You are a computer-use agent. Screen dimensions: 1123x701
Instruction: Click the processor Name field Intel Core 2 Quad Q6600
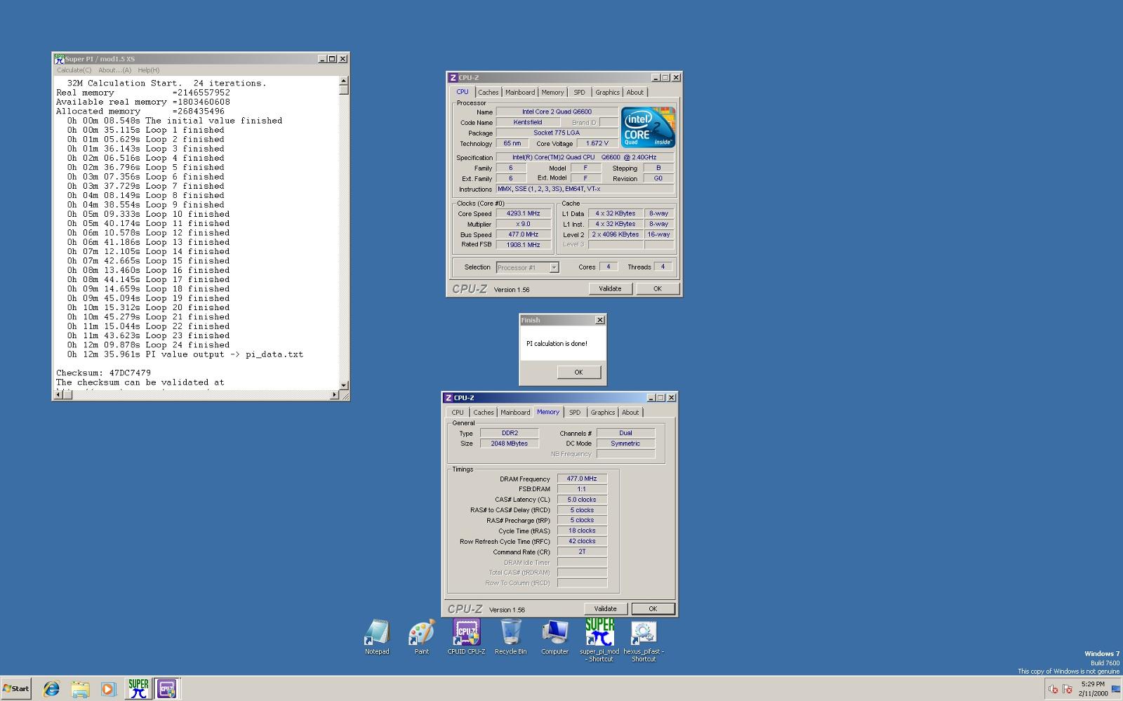pyautogui.click(x=557, y=112)
